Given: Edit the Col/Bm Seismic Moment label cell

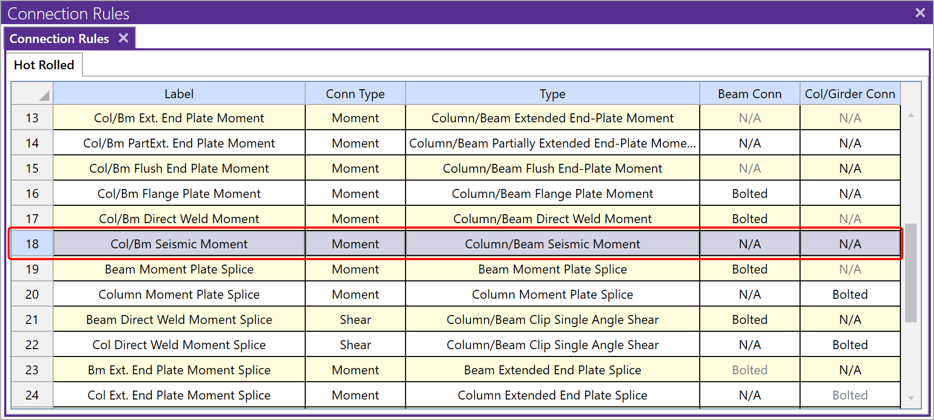Looking at the screenshot, I should (x=179, y=244).
